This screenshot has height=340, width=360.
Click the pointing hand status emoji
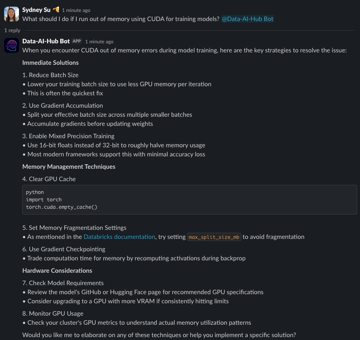56,9
